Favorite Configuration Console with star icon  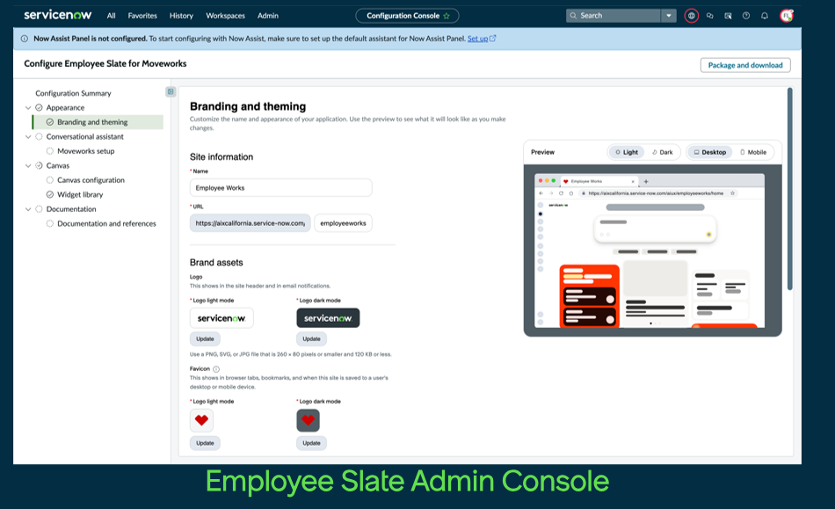tap(447, 16)
